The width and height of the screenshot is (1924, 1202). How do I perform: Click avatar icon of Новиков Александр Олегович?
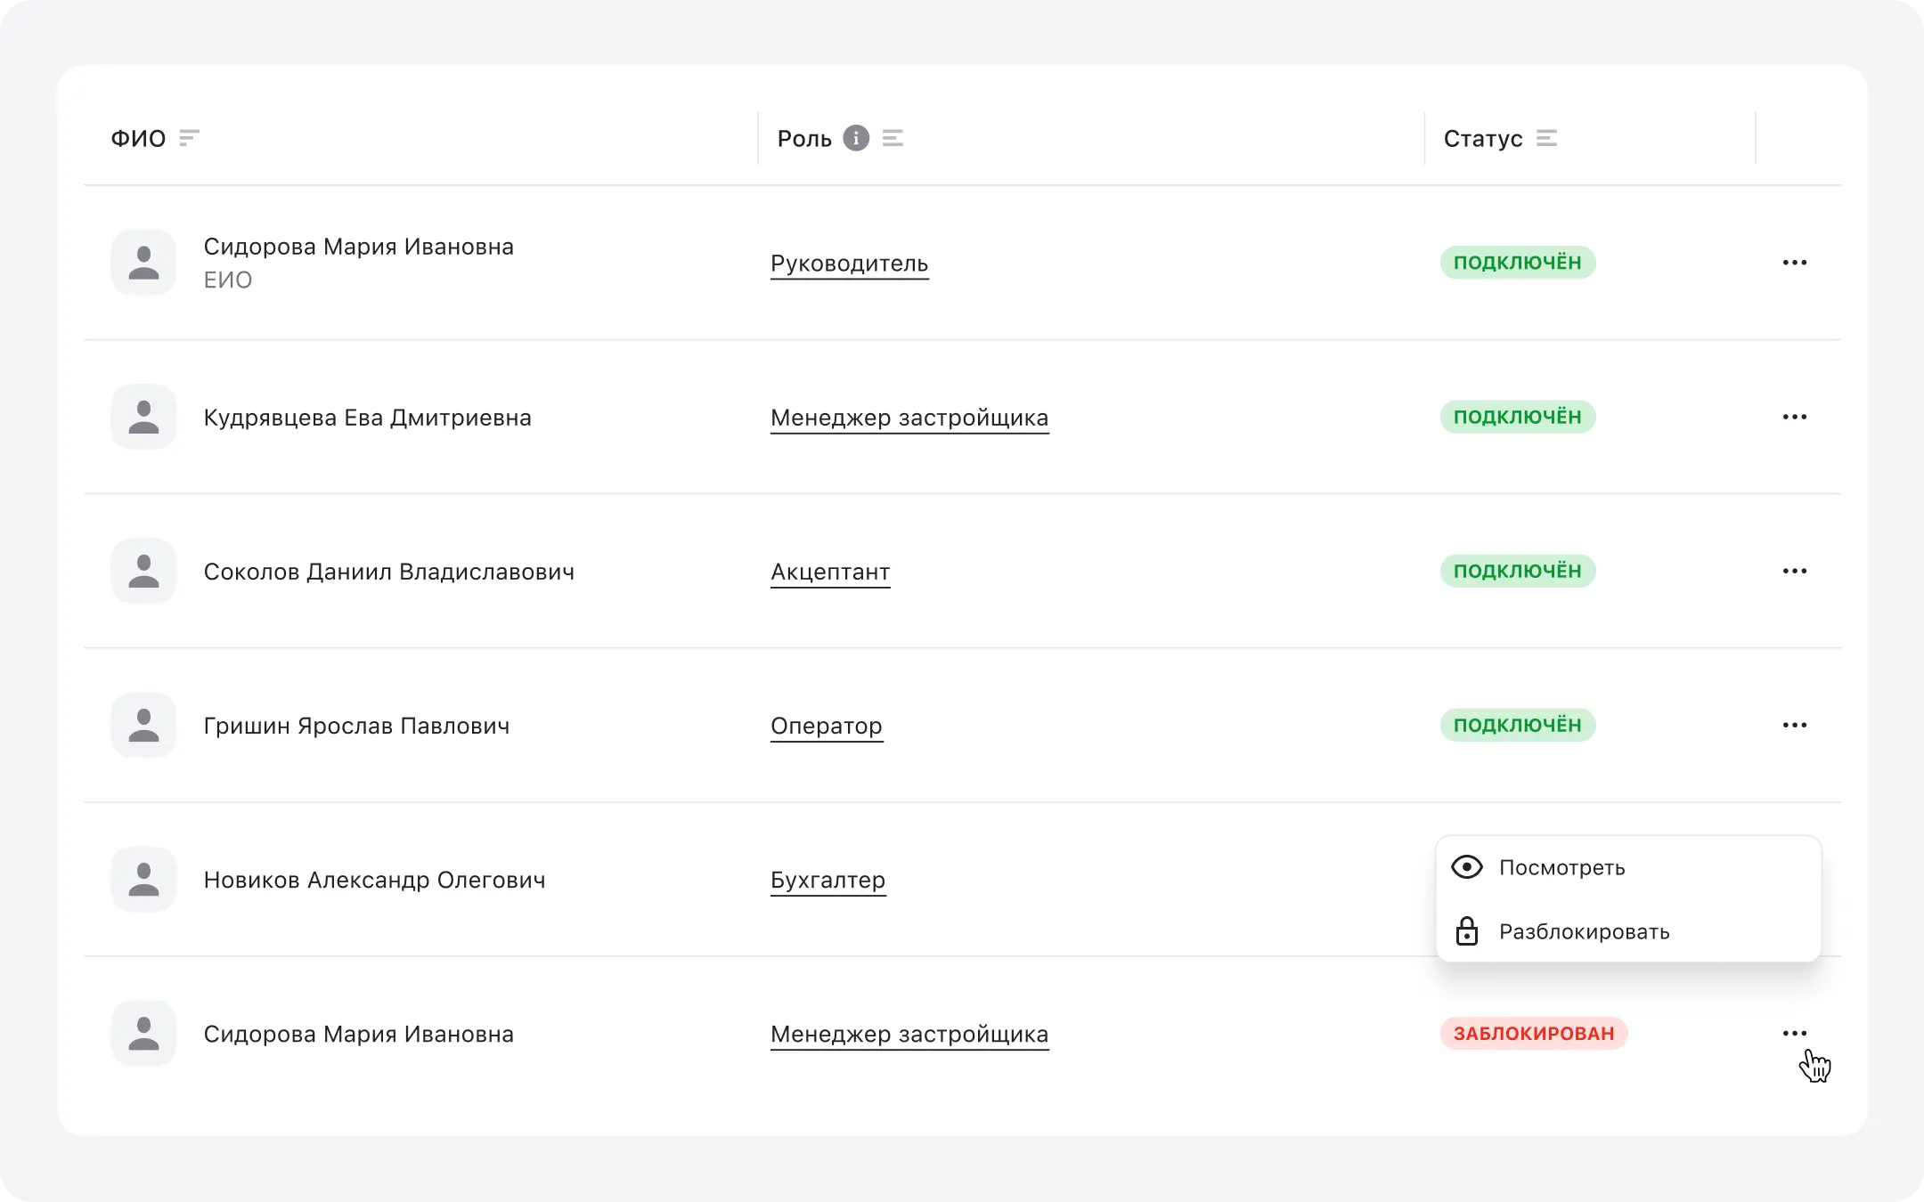point(143,880)
